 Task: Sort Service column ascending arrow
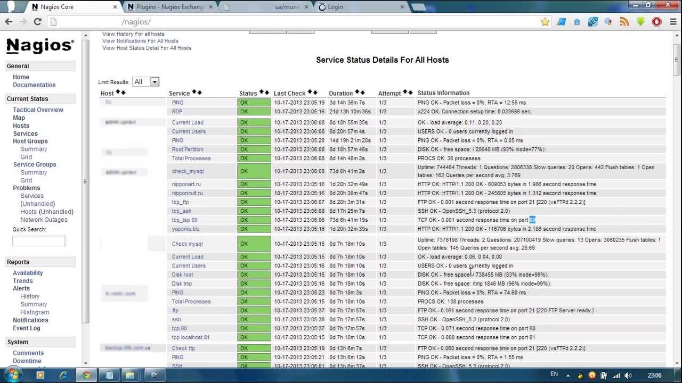click(194, 93)
